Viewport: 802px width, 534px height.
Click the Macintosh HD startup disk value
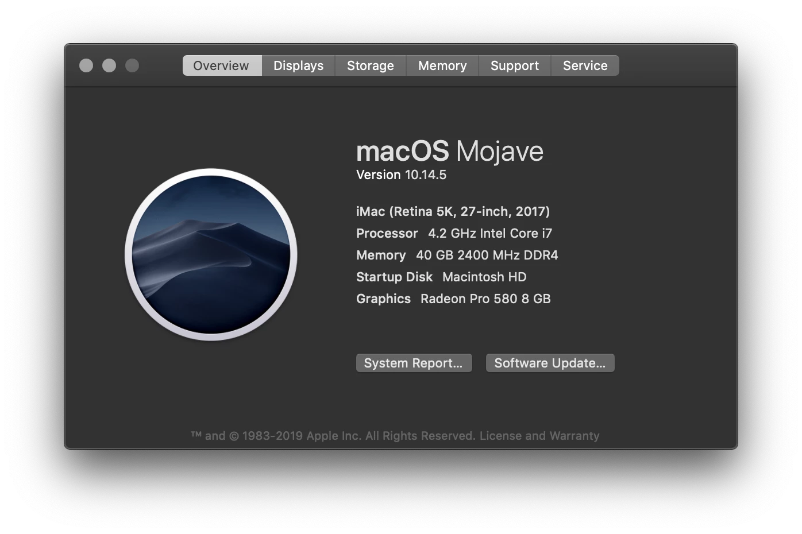pyautogui.click(x=484, y=277)
